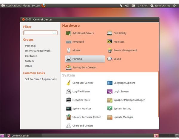Click the Power Management label
This screenshot has width=179, height=139.
point(125,50)
